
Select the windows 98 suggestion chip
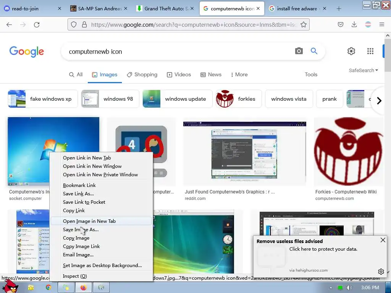110,99
